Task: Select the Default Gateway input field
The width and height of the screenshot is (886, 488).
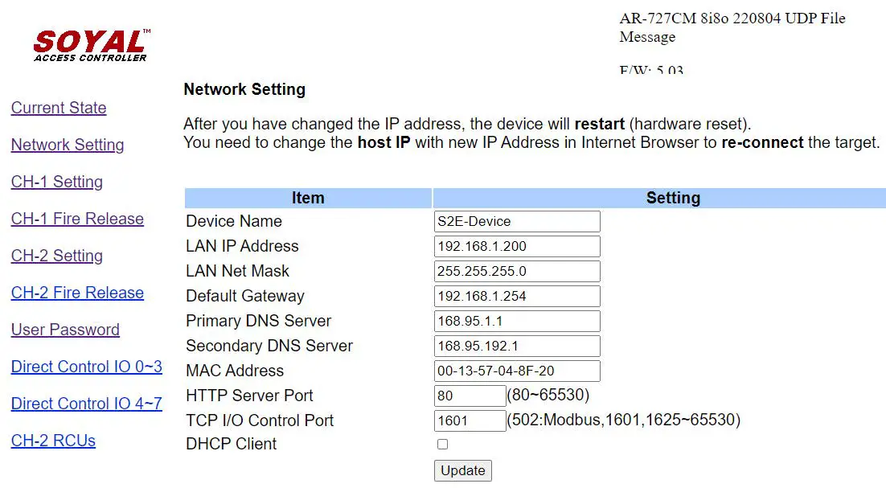Action: tap(517, 296)
